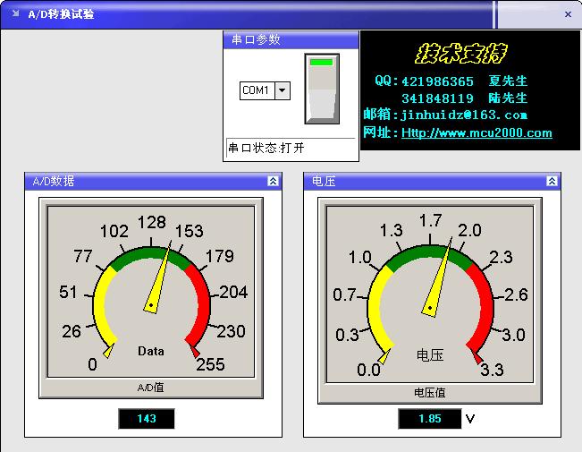Click the 串口参数 panel header

pos(291,39)
